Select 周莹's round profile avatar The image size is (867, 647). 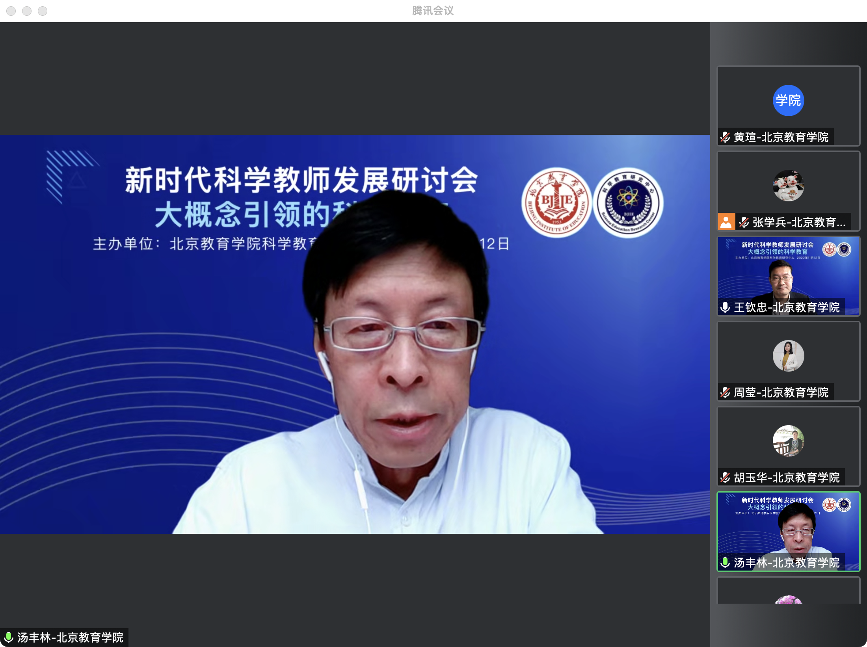tap(788, 356)
